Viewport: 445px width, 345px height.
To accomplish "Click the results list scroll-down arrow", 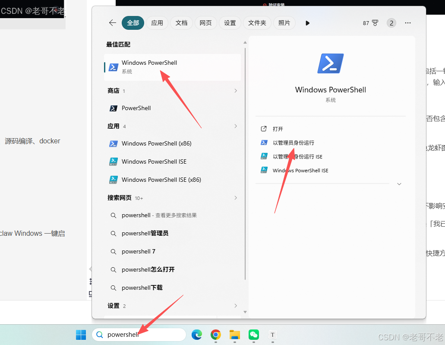I will pos(245,312).
